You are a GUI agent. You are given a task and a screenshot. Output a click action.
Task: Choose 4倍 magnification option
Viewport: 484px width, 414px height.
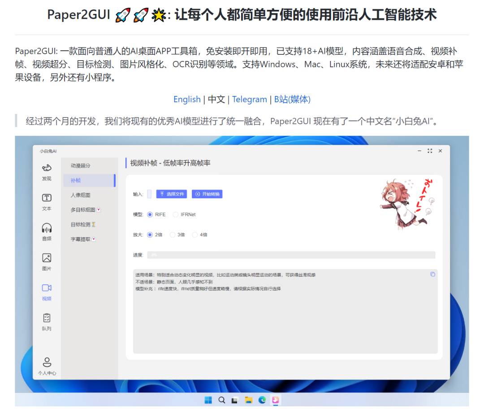pyautogui.click(x=195, y=235)
